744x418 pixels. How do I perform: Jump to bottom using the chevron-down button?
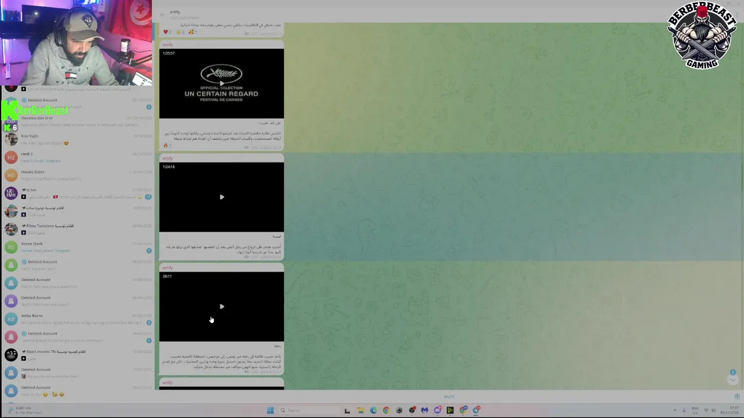point(732,380)
